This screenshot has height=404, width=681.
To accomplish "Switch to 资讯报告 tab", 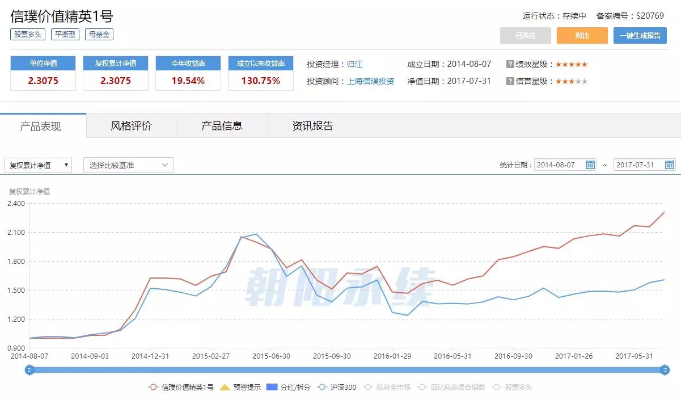I will coord(313,126).
